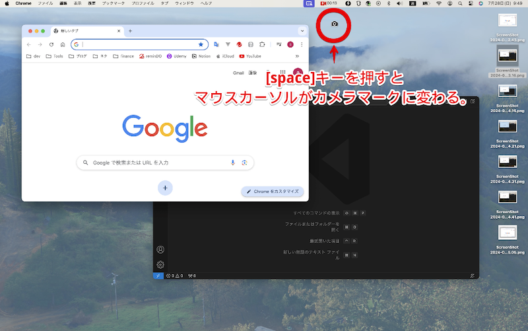The image size is (528, 331).
Task: Navigate forward in Chrome
Action: pyautogui.click(x=40, y=44)
